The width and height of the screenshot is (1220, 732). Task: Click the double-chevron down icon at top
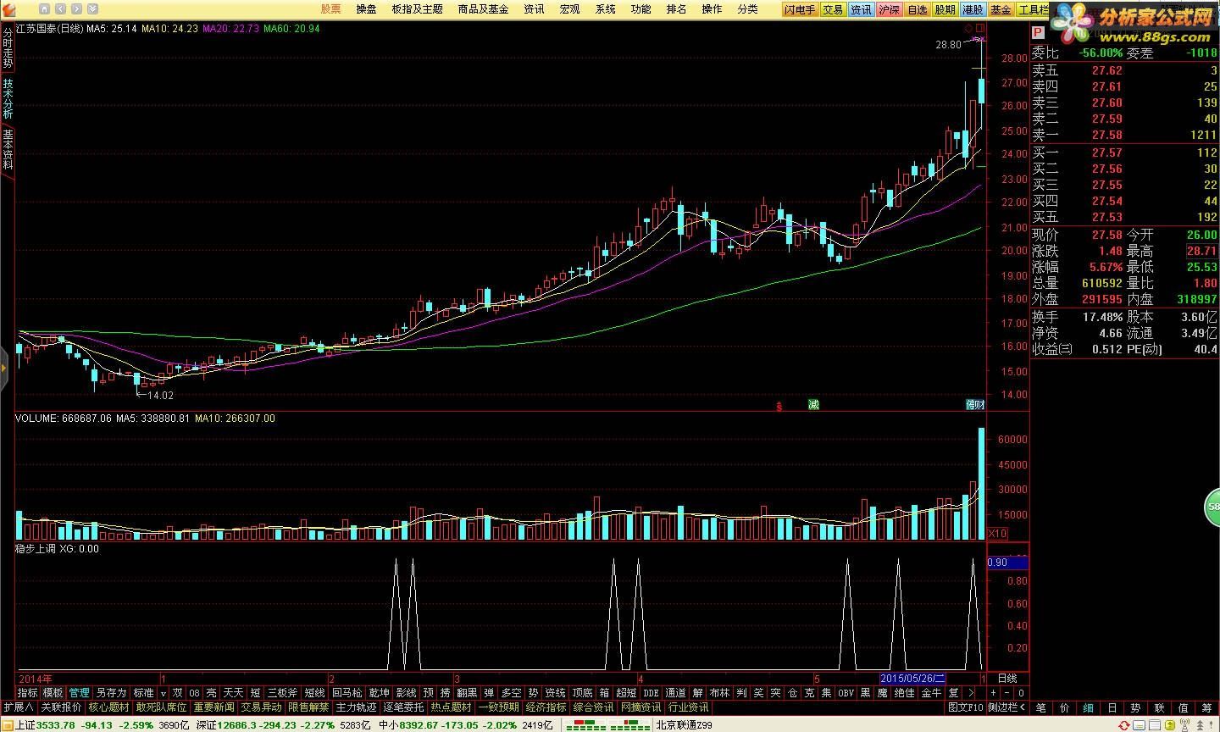[92, 9]
